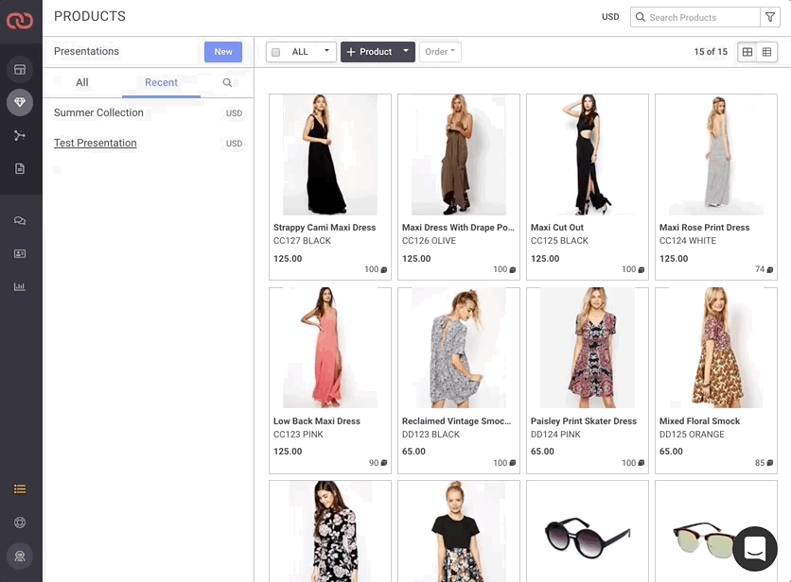Switch to grid view layout

pos(747,52)
